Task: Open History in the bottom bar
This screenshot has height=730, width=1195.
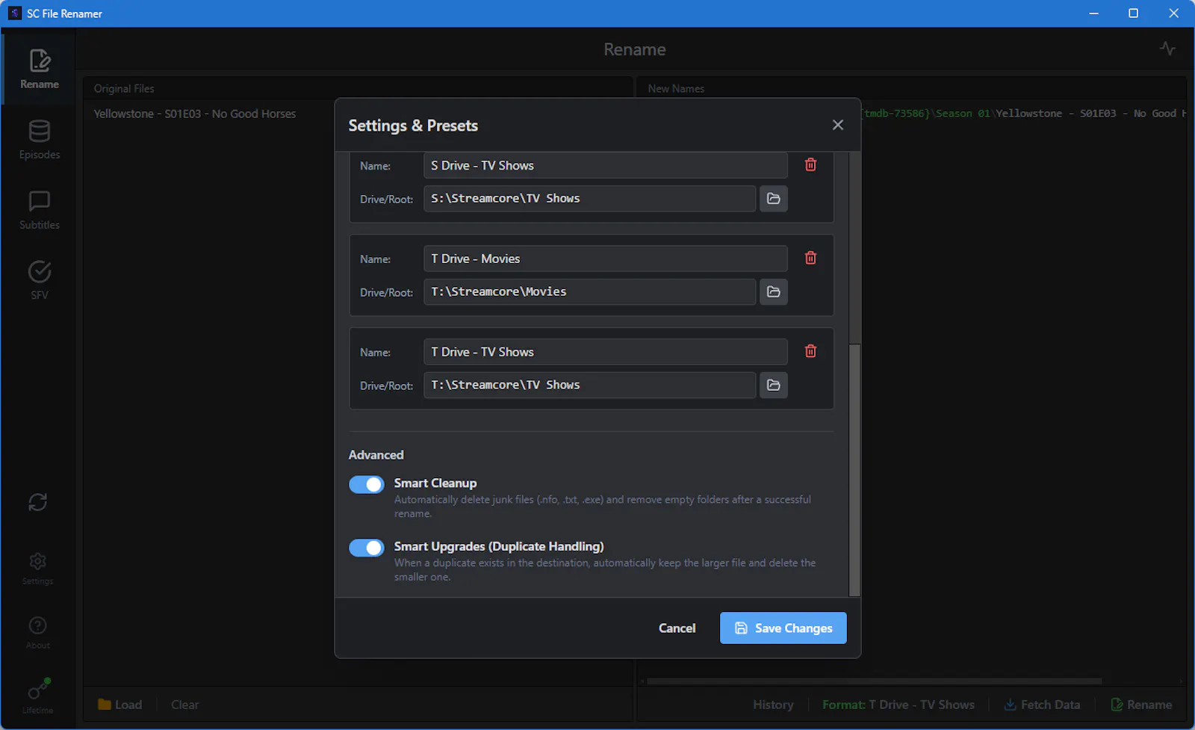Action: pos(773,705)
